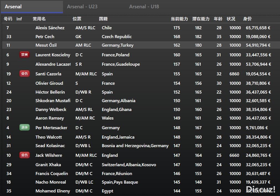Click condition 6660 for Jack Wilshere
280x196 pixels.
tap(234, 155)
